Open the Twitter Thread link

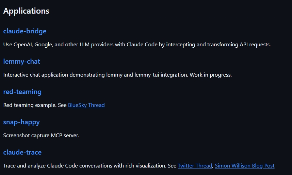(195, 166)
